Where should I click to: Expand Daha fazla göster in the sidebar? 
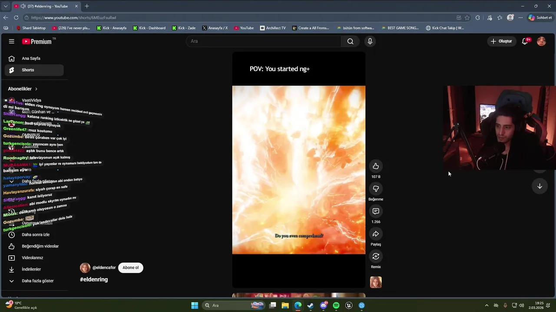point(34,281)
